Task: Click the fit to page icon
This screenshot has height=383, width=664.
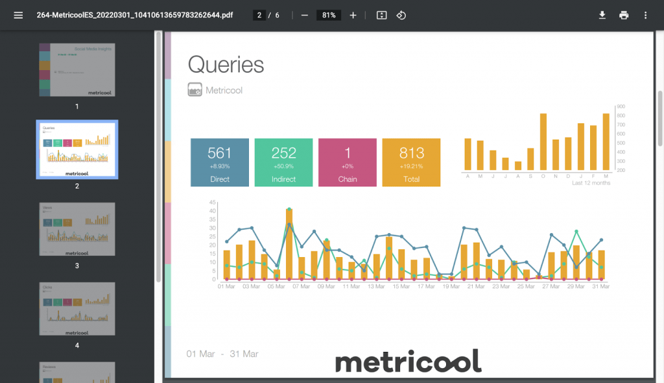Action: (x=381, y=16)
